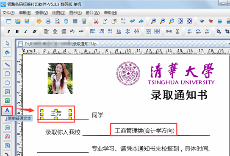Select the Tsinghua University seal image
230x156 pixels.
point(128,73)
